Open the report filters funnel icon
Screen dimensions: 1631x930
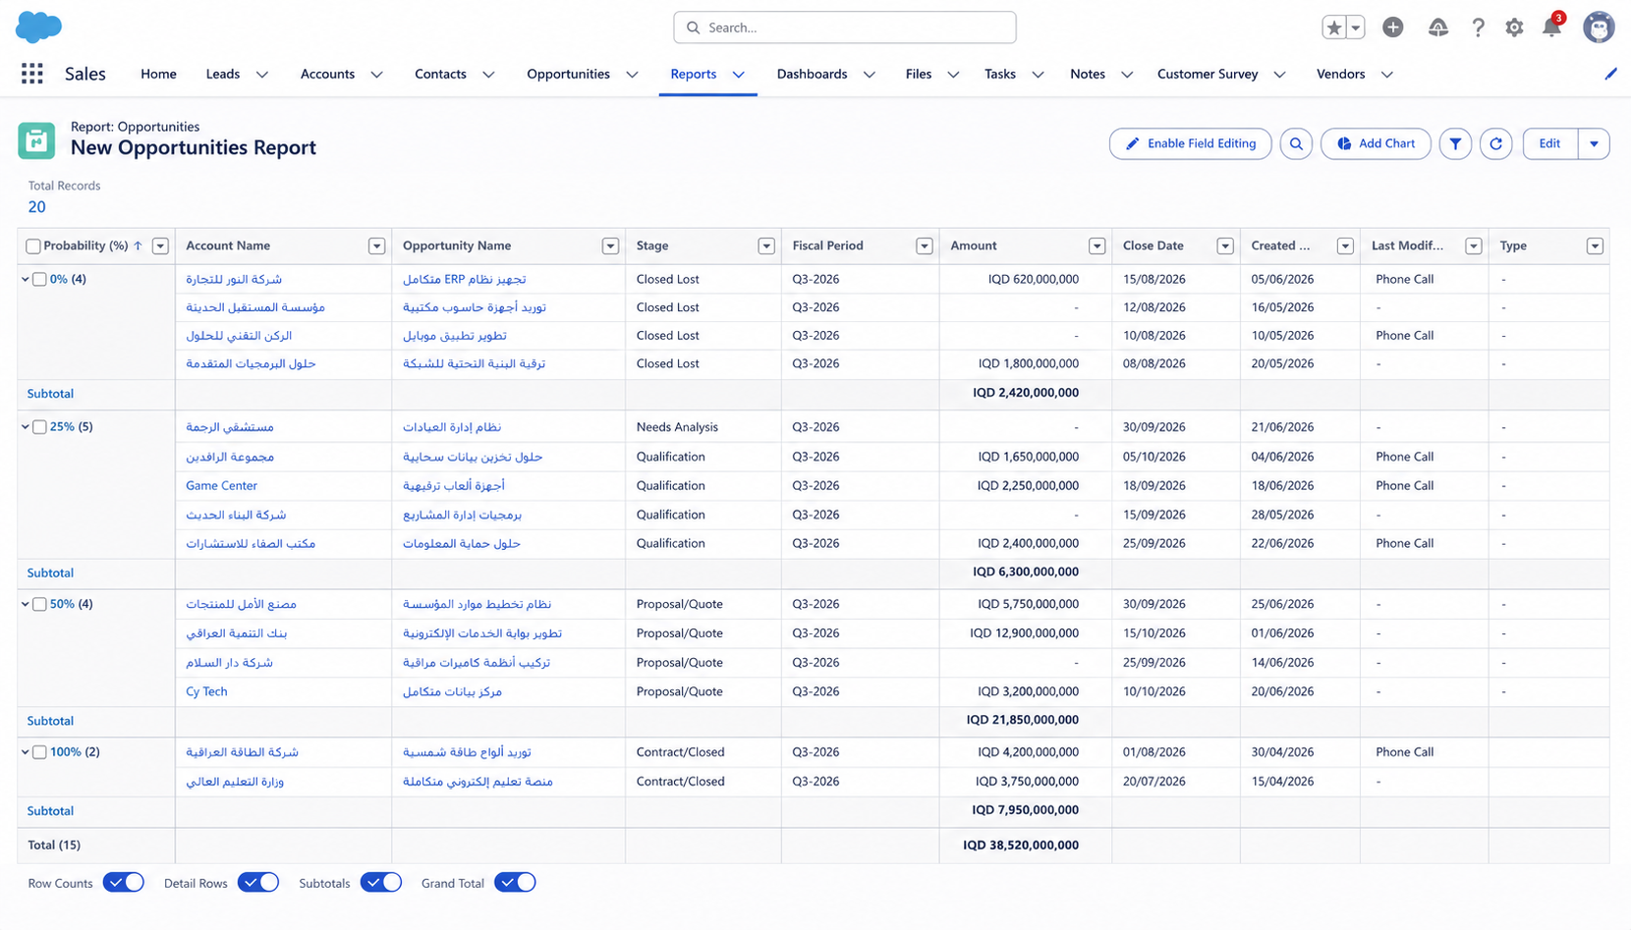click(x=1455, y=143)
